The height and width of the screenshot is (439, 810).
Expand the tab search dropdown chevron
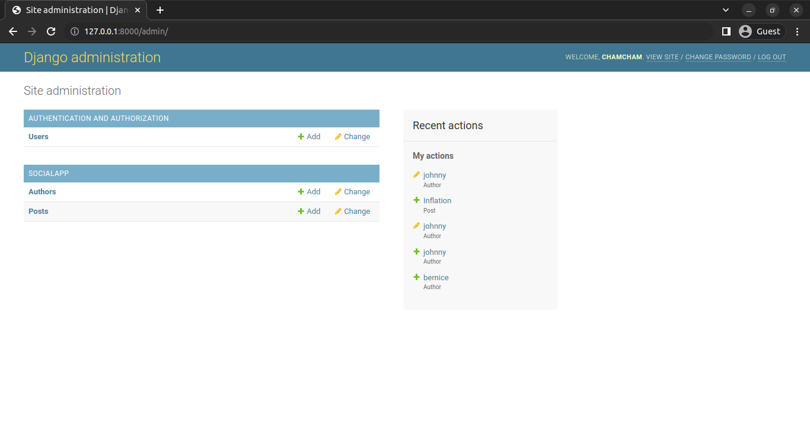pyautogui.click(x=726, y=10)
